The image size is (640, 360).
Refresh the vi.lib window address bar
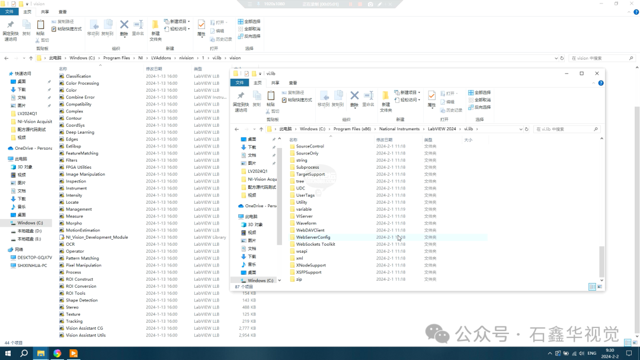(x=527, y=129)
